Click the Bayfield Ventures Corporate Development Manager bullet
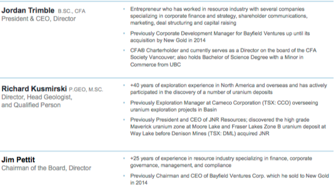335x191 pixels. pyautogui.click(x=220, y=37)
